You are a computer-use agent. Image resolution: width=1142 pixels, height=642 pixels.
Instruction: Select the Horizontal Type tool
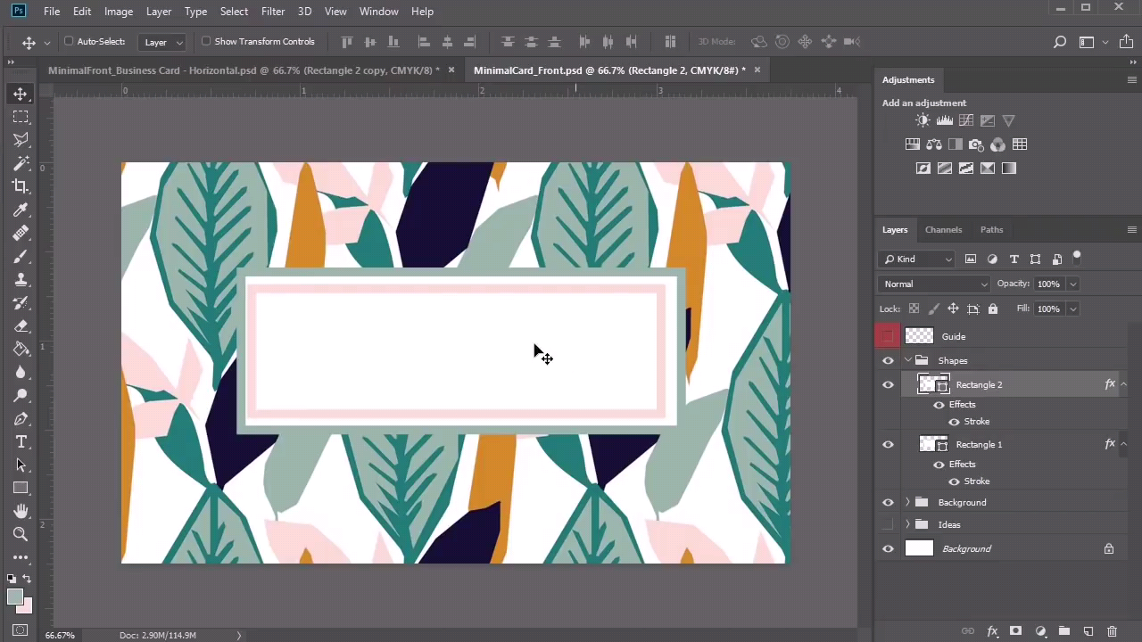[21, 442]
